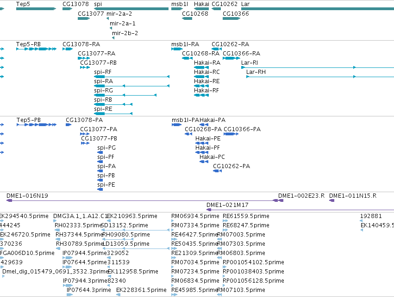
Task: Select the DME1-011N15.R clone end
Action: coord(331,200)
